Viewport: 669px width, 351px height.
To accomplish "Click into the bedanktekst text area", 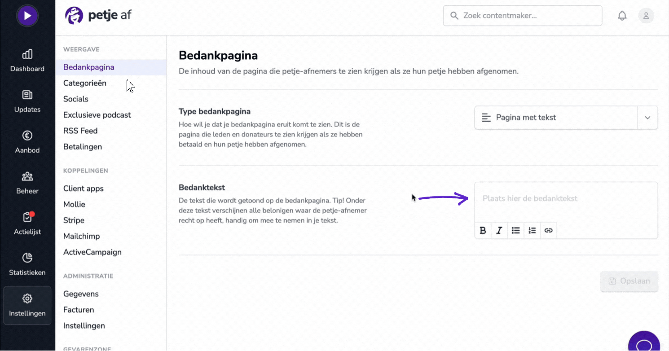I will pos(566,202).
